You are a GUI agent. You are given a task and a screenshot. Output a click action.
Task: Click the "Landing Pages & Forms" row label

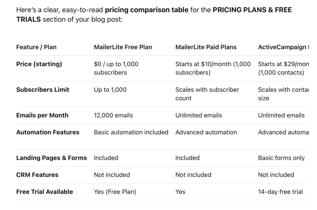pyautogui.click(x=51, y=158)
